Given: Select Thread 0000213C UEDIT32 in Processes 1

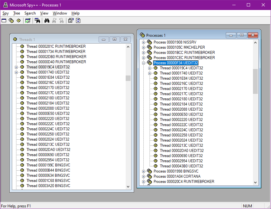Looking at the screenshot, I should [x=181, y=145].
